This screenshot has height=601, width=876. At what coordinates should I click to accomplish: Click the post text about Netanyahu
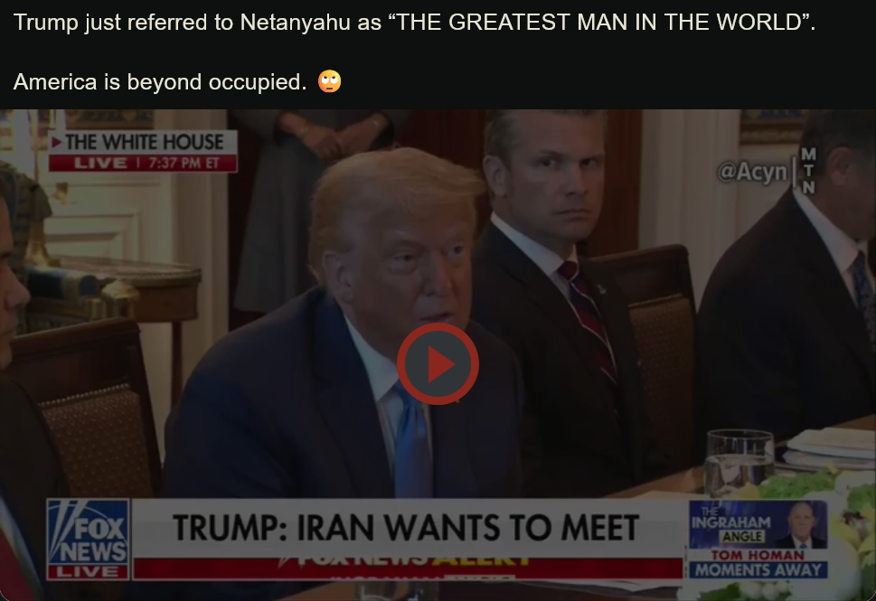415,23
